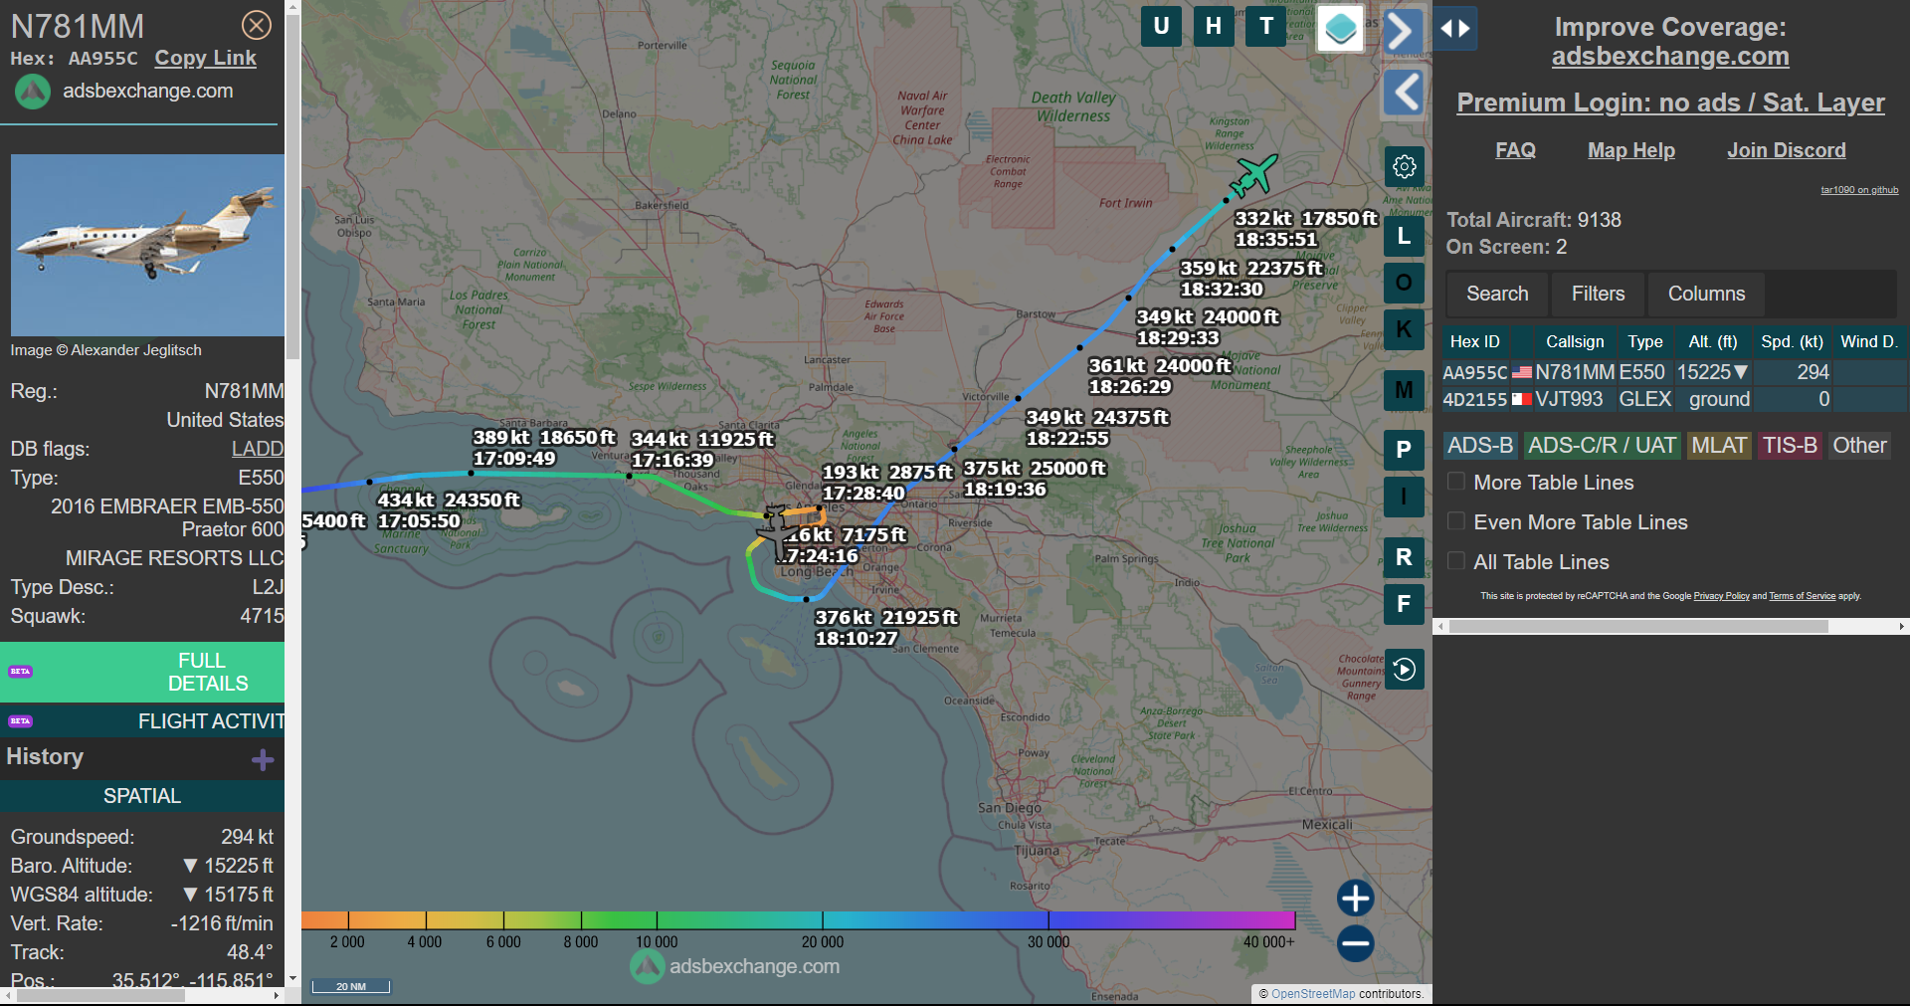Enable All Table Lines checkbox
The height and width of the screenshot is (1006, 1910).
tap(1456, 562)
